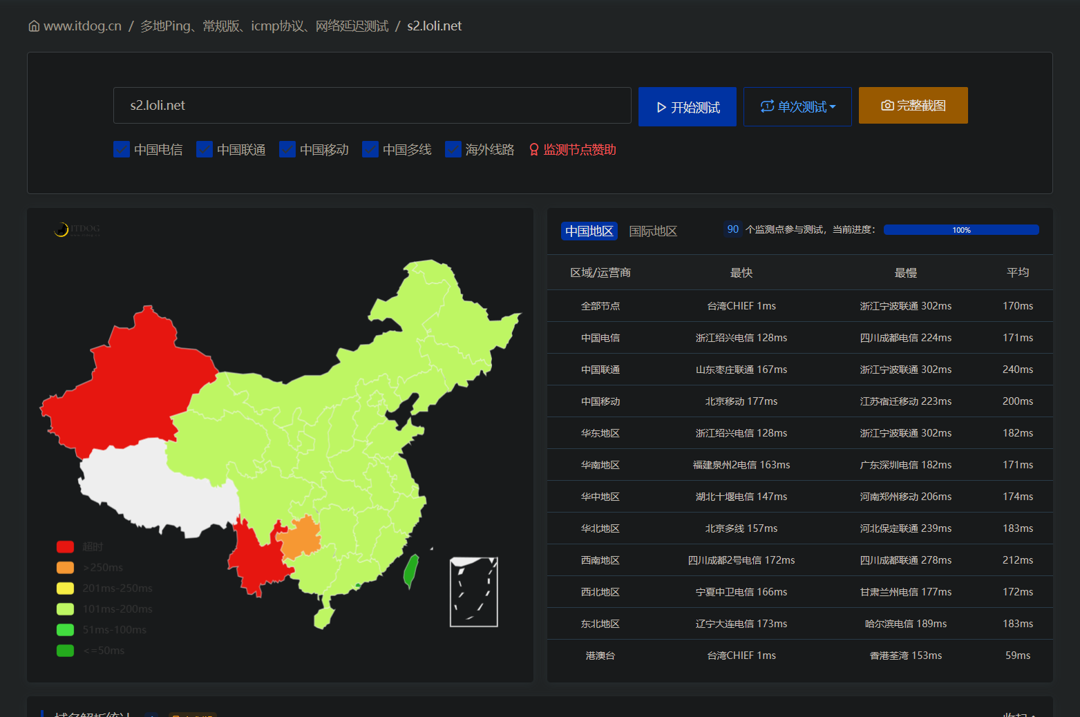1080x717 pixels.
Task: Toggle the 中国移动 checkbox
Action: point(287,149)
